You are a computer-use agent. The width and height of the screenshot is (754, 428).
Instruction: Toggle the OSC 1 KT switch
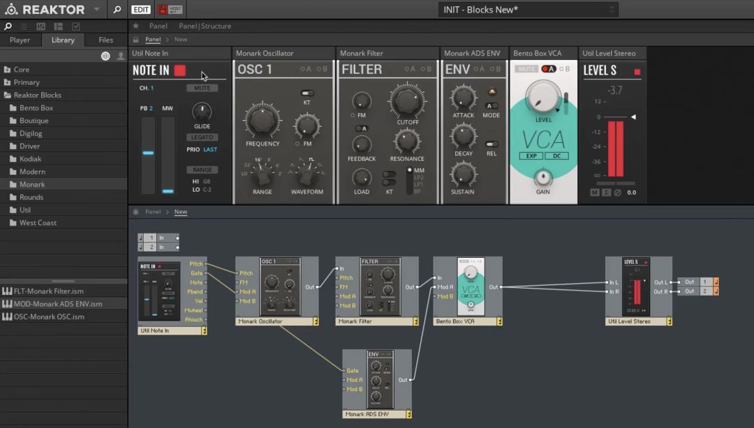(306, 93)
